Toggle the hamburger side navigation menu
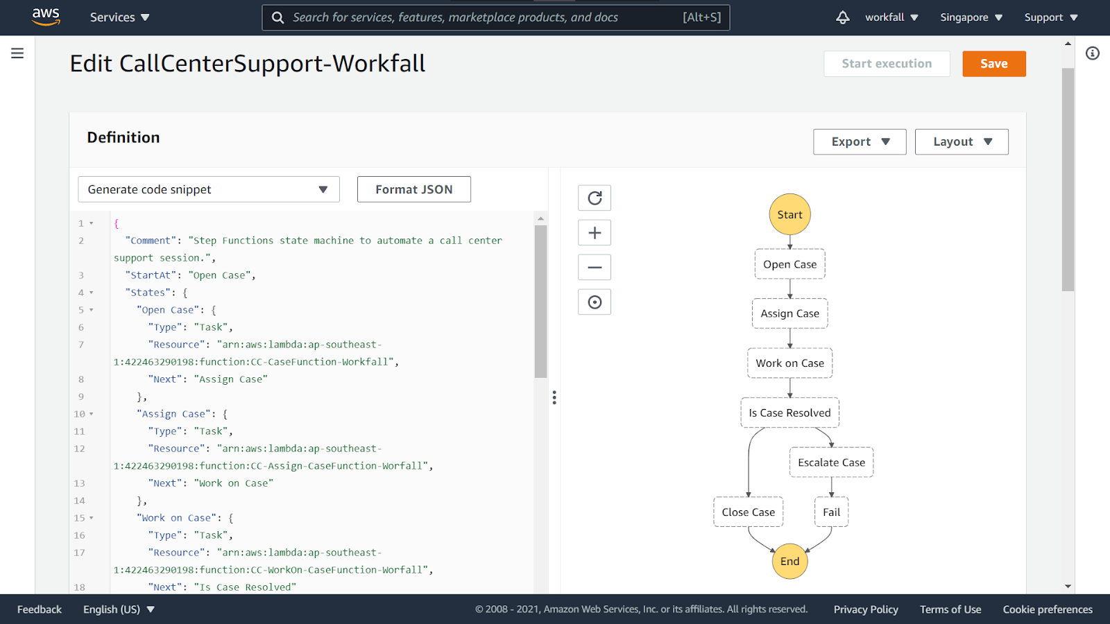This screenshot has width=1110, height=624. point(17,53)
